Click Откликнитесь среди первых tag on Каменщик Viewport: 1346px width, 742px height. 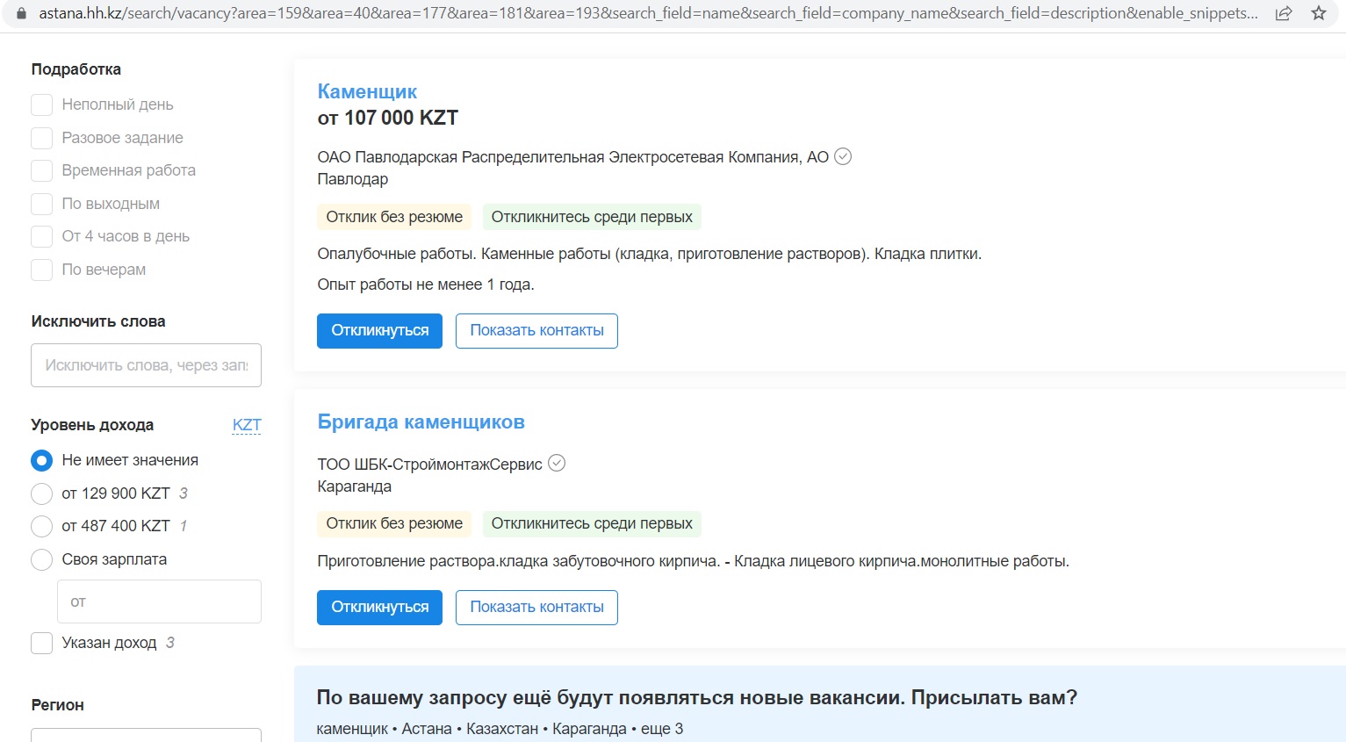tap(592, 217)
